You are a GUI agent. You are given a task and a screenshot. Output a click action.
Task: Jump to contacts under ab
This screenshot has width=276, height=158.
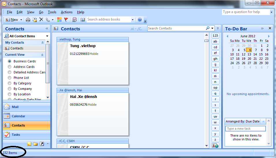pos(215,41)
